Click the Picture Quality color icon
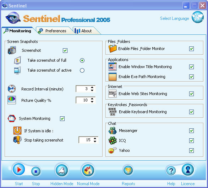208x188 pixels. pos(12,100)
